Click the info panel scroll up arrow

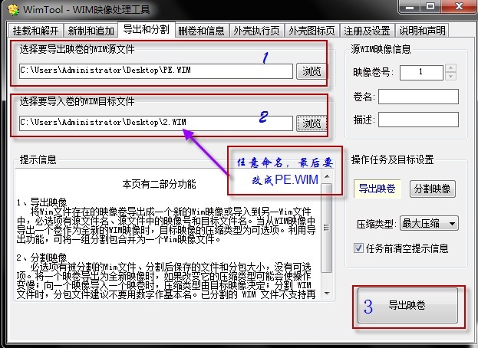(x=327, y=176)
